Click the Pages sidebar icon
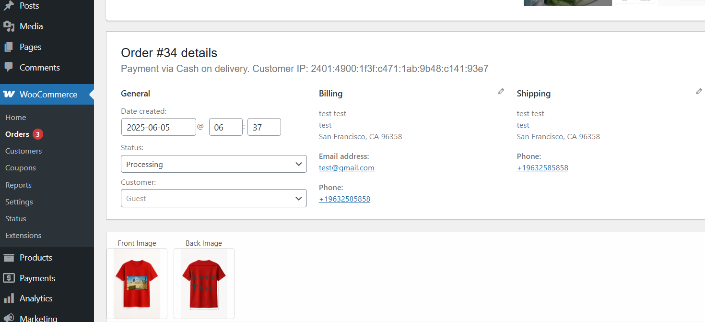The height and width of the screenshot is (322, 705). coord(9,47)
